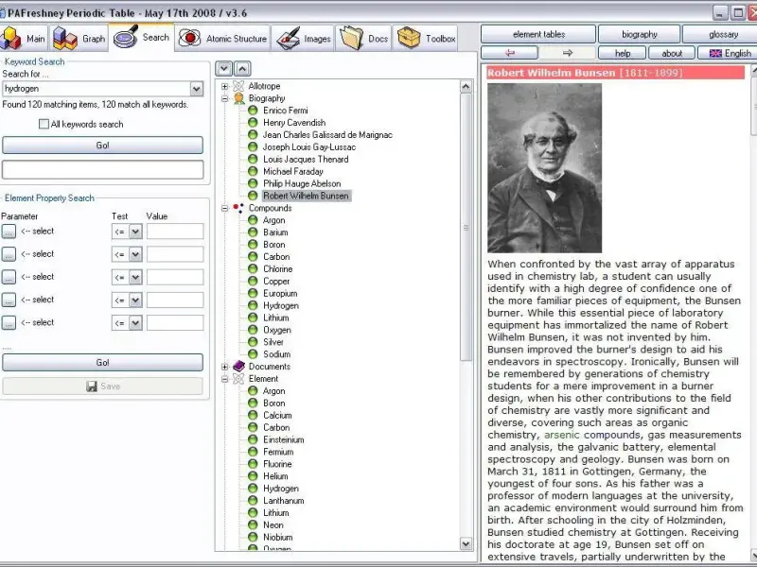Click the forward arrow navigation button
Image resolution: width=757 pixels, height=567 pixels.
(567, 53)
